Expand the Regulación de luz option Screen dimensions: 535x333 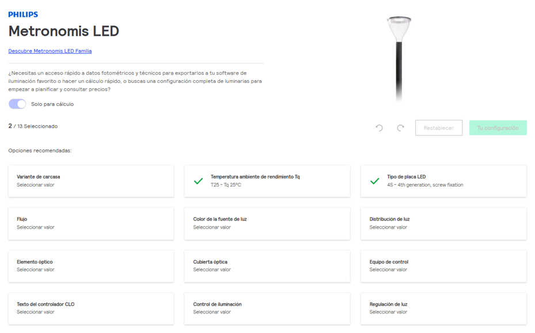tap(443, 308)
